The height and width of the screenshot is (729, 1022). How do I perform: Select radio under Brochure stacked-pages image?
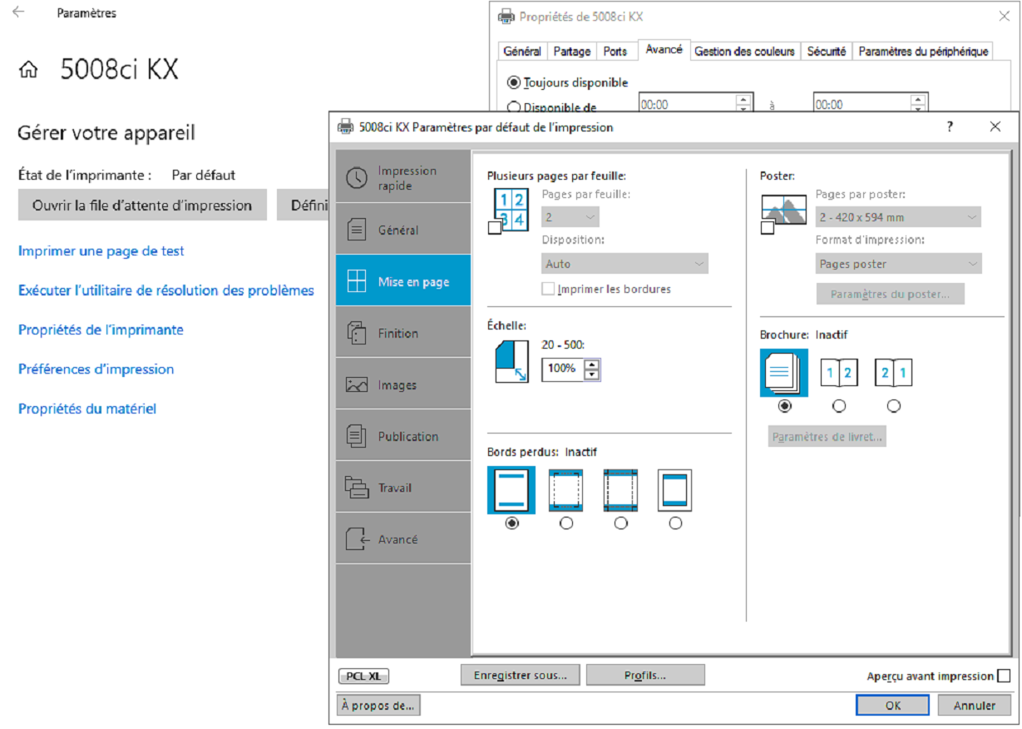[x=784, y=406]
